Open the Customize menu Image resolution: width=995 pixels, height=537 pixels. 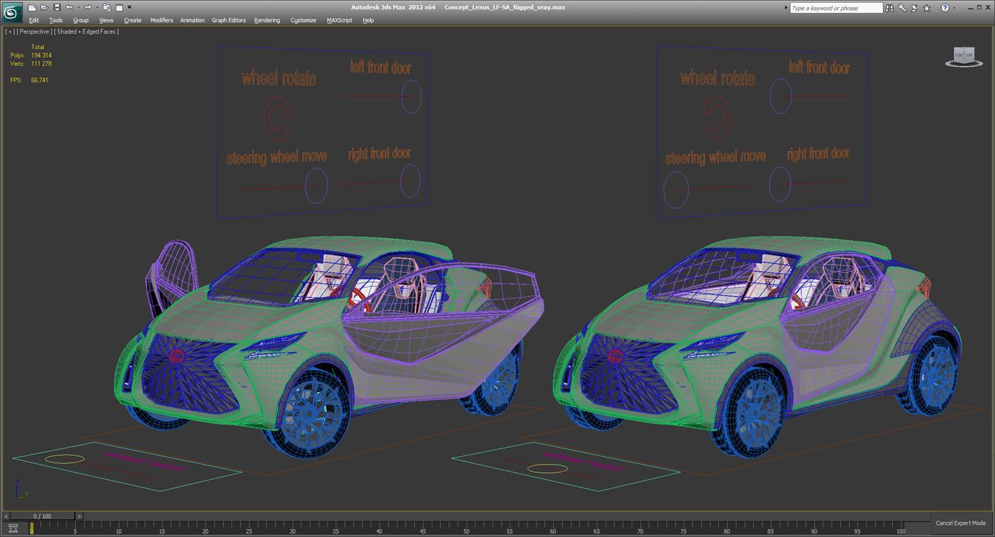coord(303,20)
